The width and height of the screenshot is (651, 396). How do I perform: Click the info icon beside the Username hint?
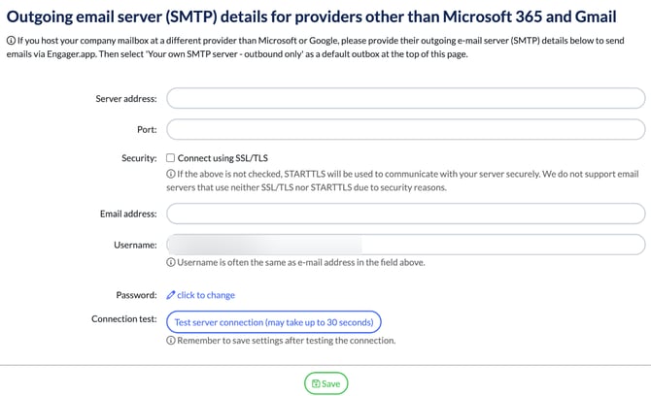click(171, 262)
